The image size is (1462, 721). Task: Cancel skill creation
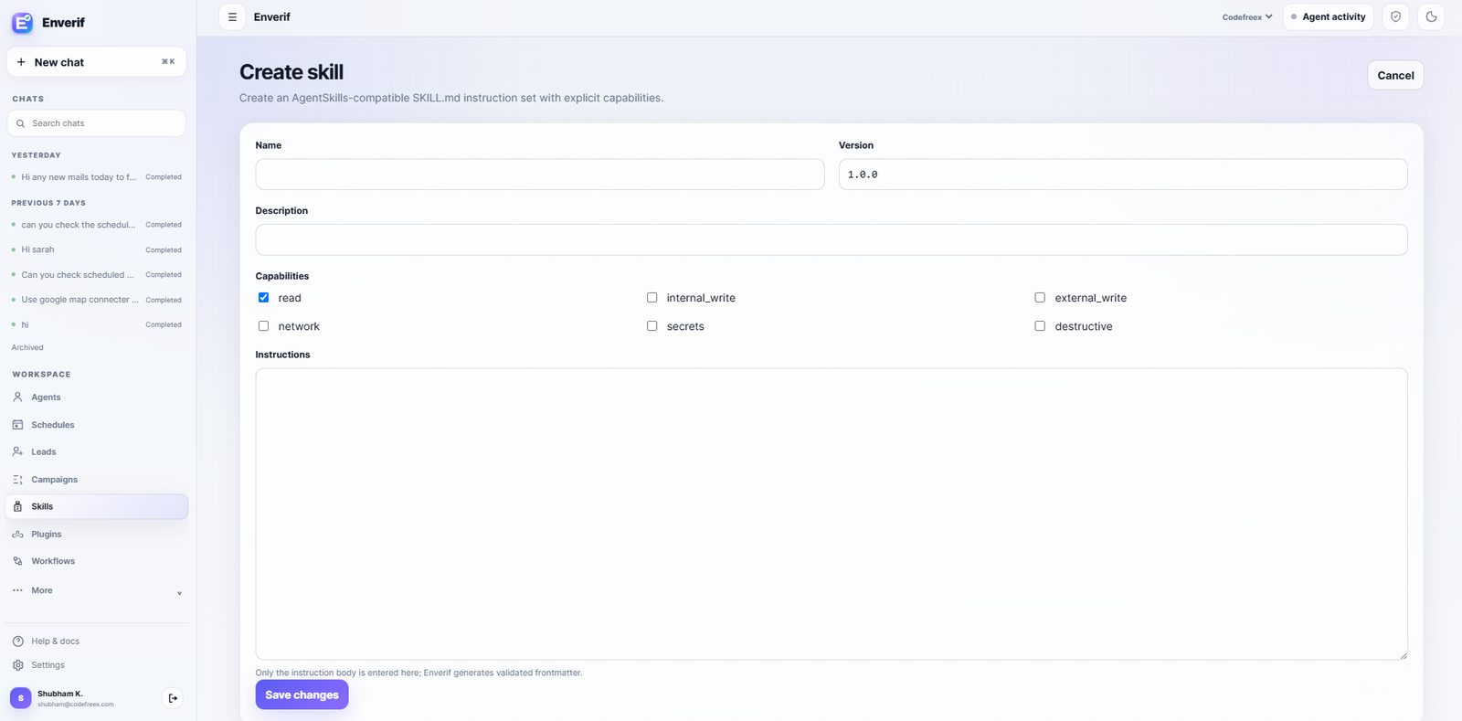click(x=1395, y=76)
